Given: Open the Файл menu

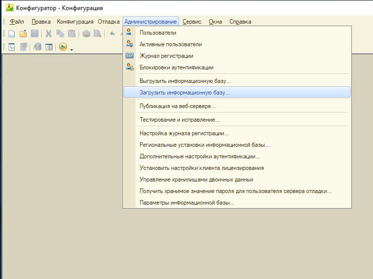Looking at the screenshot, I should [x=17, y=22].
